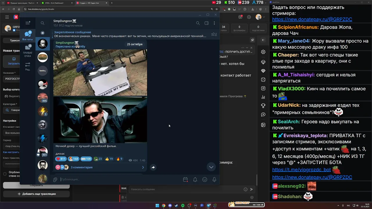This screenshot has width=372, height=209.
Task: Collapse VK side panel with back arrow
Action: (x=263, y=40)
